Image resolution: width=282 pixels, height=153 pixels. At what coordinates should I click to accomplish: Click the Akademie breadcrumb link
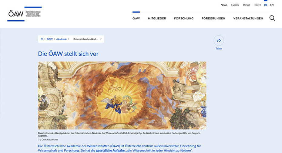click(x=62, y=39)
